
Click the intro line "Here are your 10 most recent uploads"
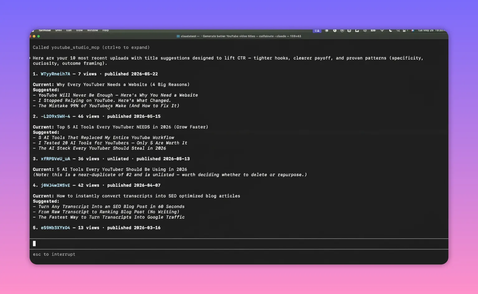point(228,61)
